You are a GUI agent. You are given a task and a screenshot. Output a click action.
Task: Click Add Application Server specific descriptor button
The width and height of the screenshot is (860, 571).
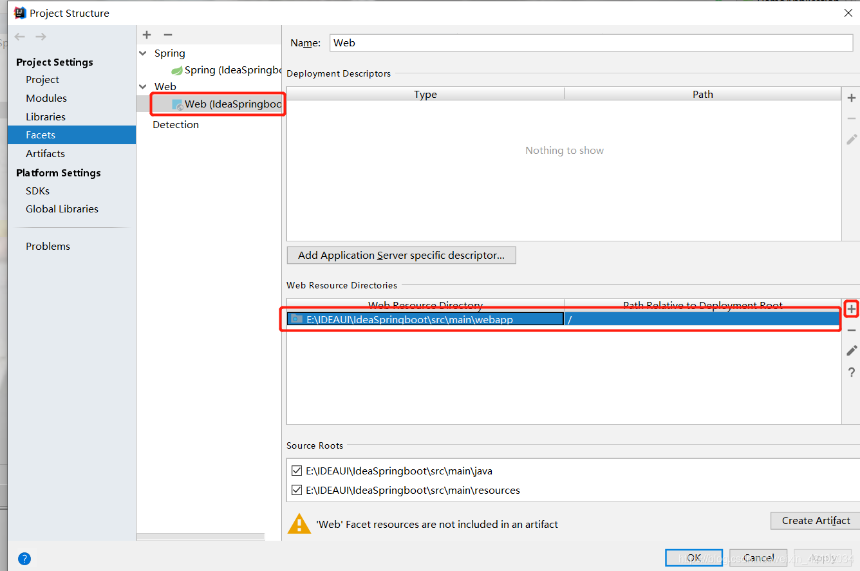coord(401,255)
